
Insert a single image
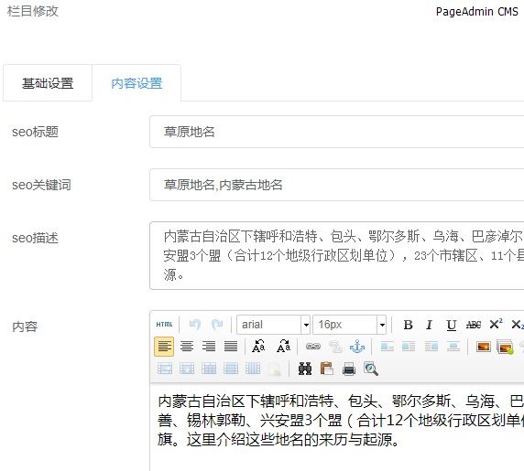pyautogui.click(x=484, y=347)
